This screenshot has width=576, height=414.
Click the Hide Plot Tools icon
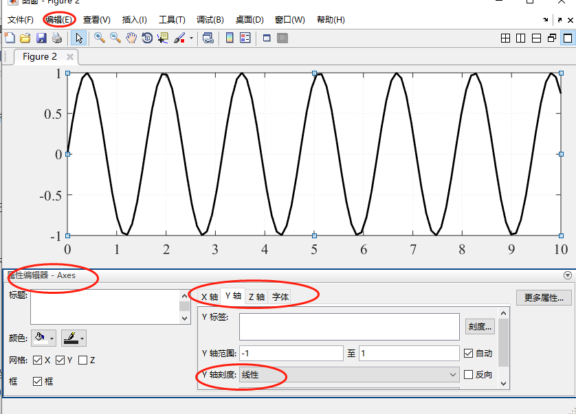(x=267, y=38)
